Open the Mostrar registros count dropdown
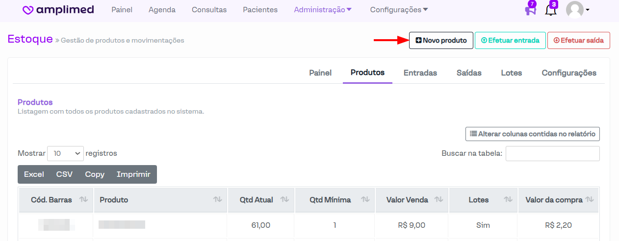The width and height of the screenshot is (619, 241). [x=65, y=153]
